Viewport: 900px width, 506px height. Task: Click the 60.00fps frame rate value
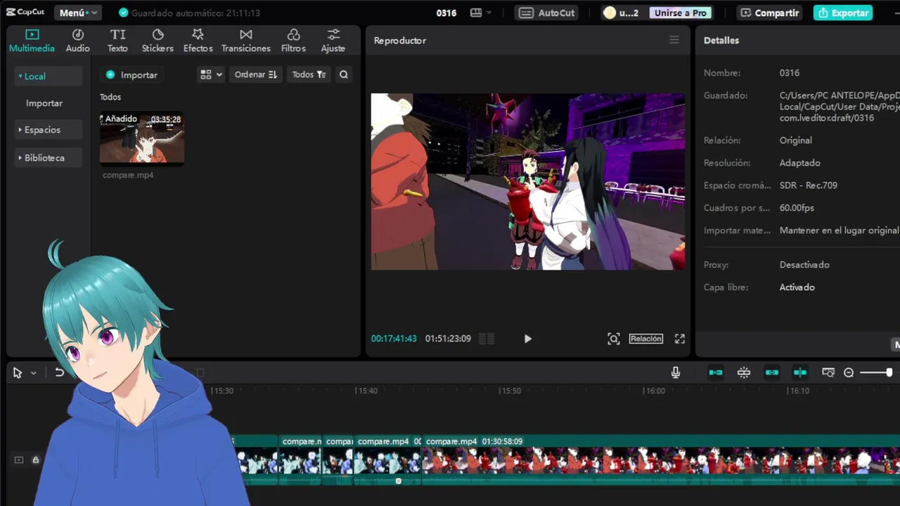pos(797,207)
